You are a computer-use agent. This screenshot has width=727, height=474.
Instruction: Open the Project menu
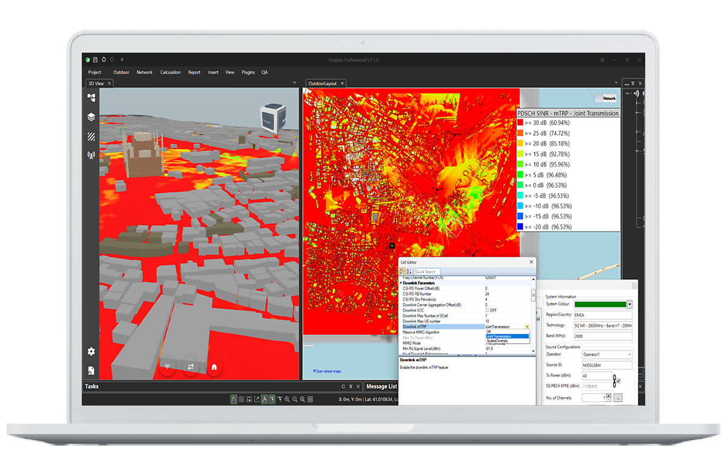pos(95,72)
